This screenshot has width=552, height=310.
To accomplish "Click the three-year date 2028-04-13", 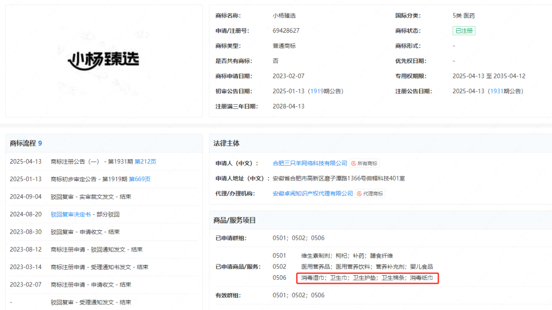I will coord(288,106).
